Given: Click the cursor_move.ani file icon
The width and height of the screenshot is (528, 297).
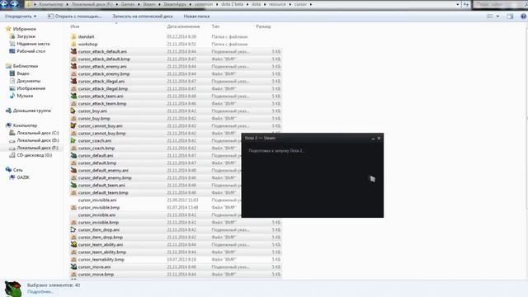Looking at the screenshot, I should point(73,266).
